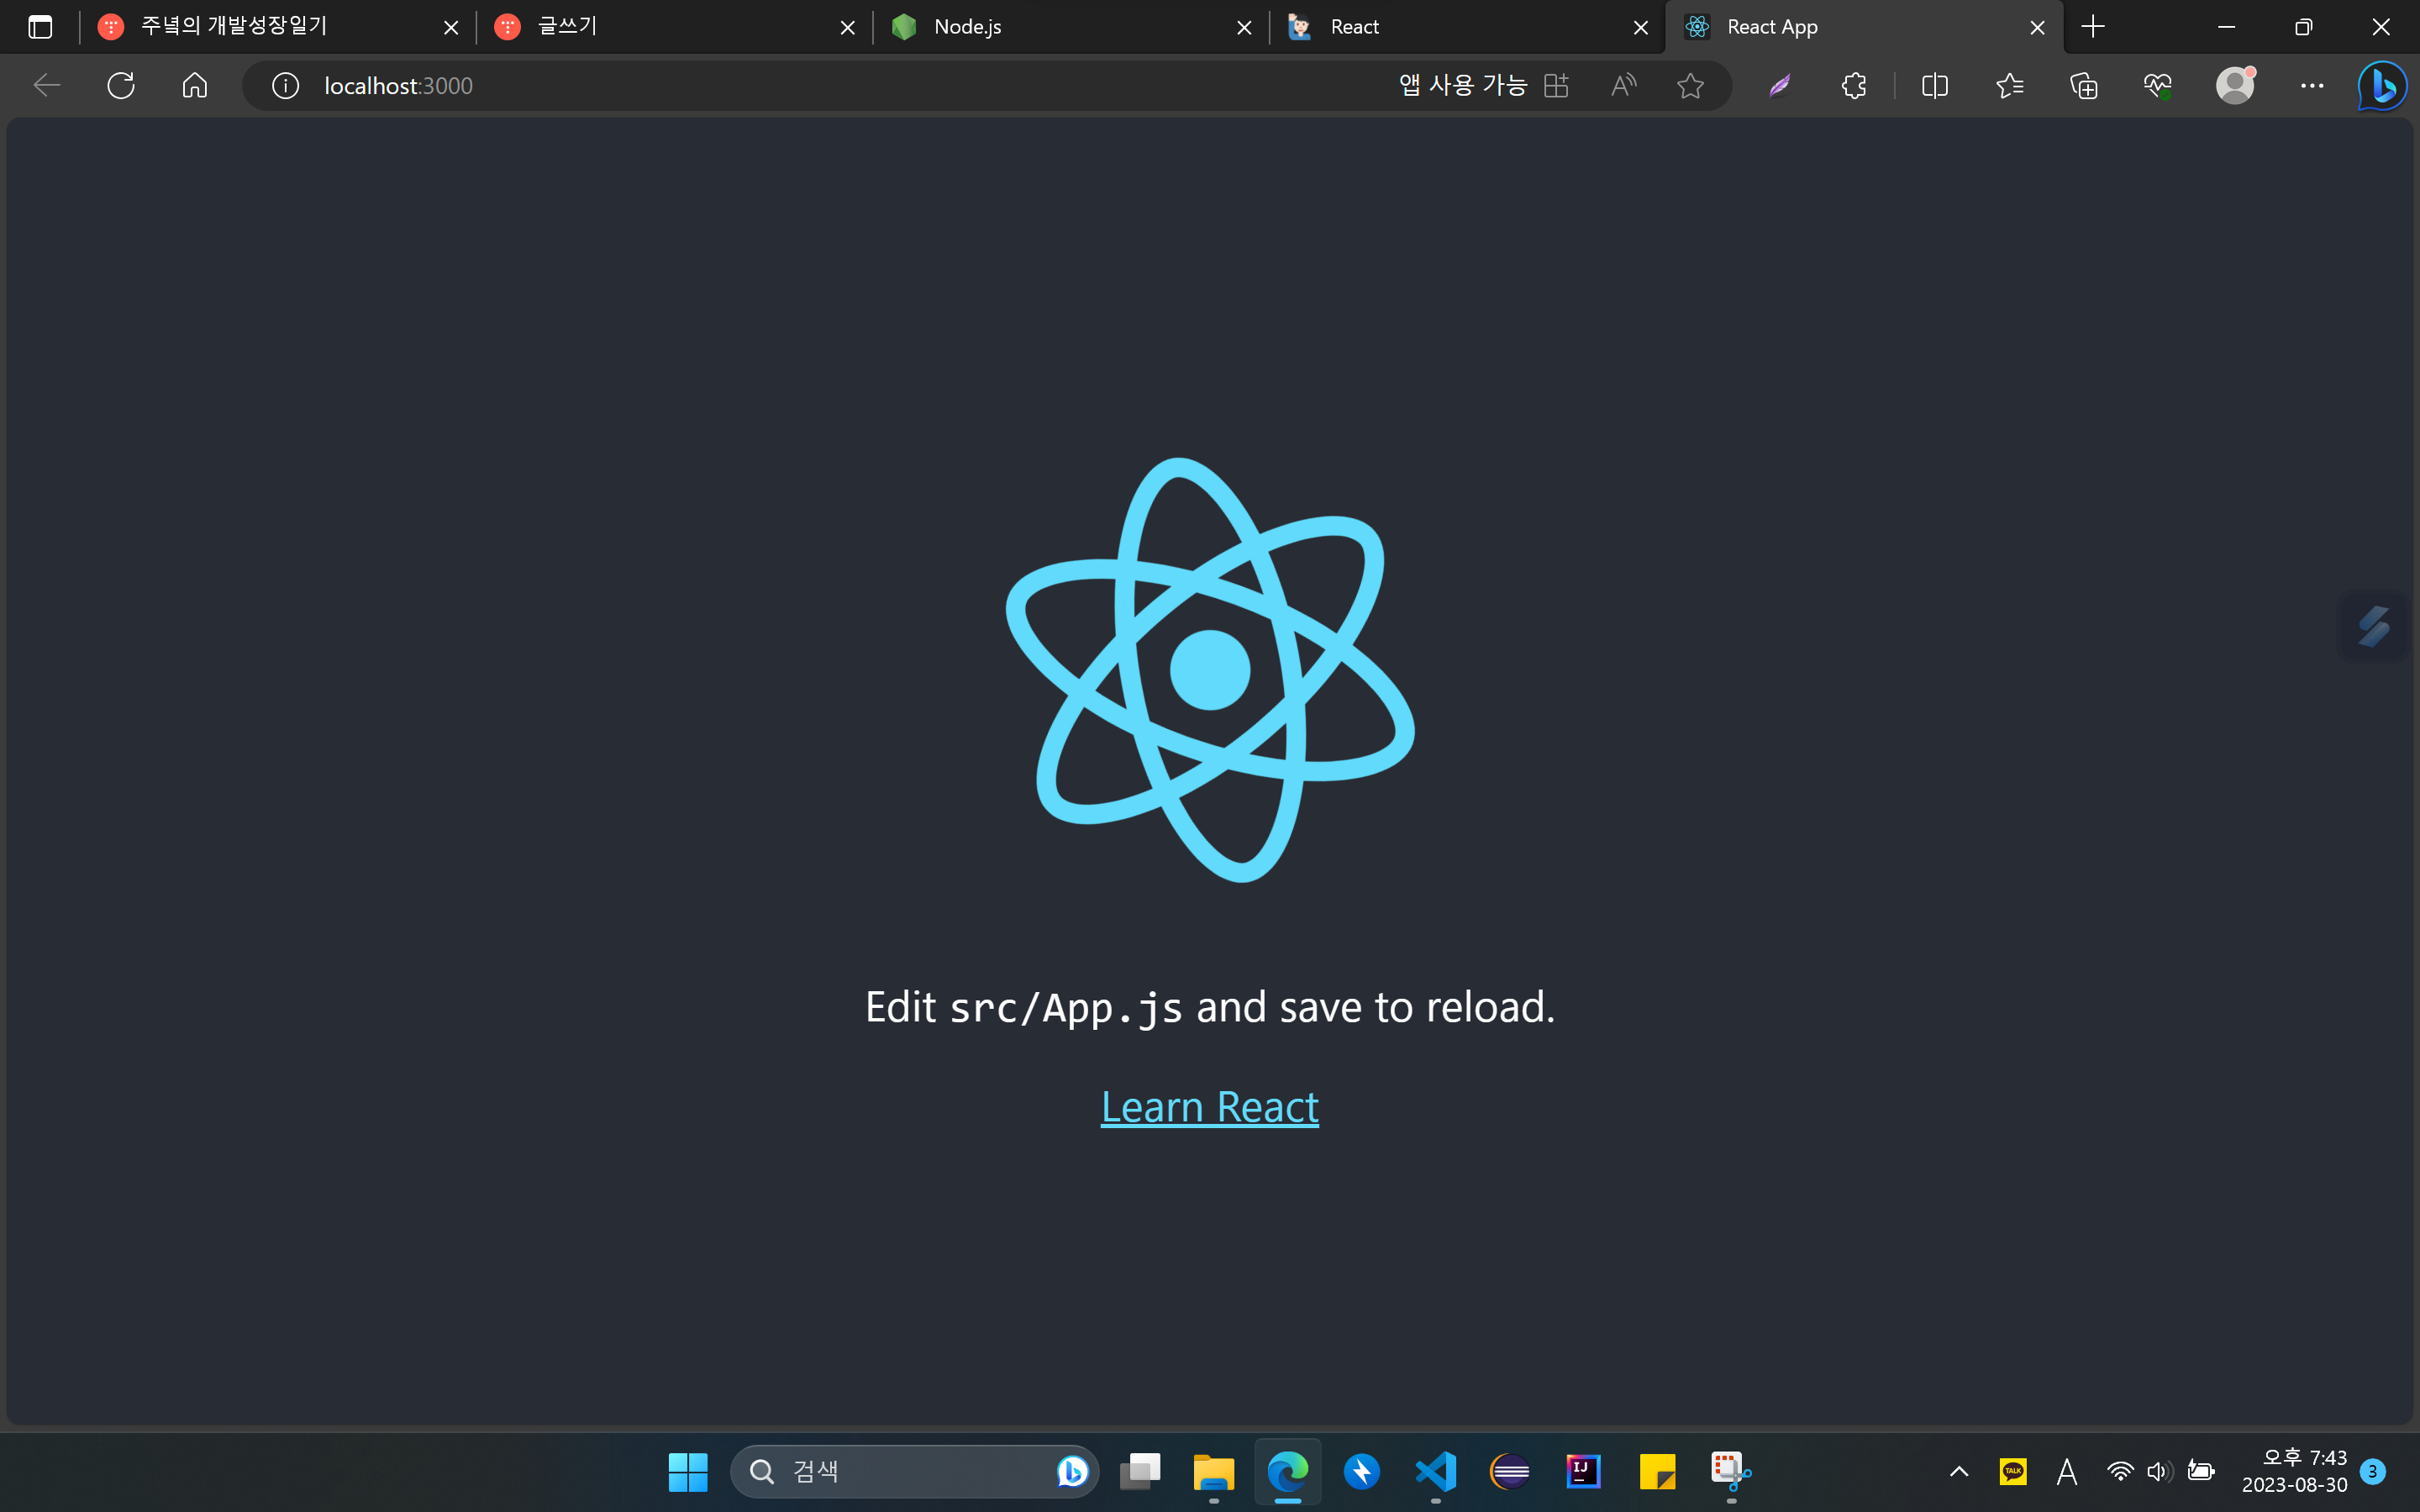Toggle split screen view icon
The image size is (2420, 1512).
[1934, 86]
